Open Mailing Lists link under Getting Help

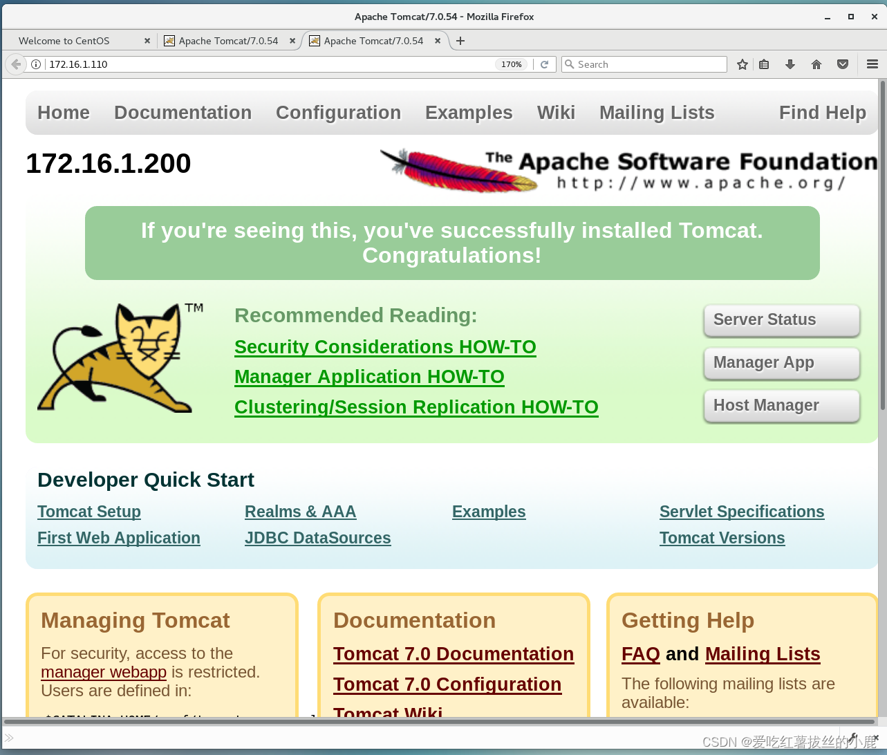[x=763, y=654]
